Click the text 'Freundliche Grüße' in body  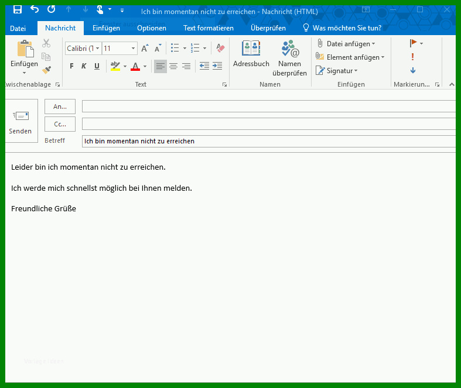coord(43,208)
